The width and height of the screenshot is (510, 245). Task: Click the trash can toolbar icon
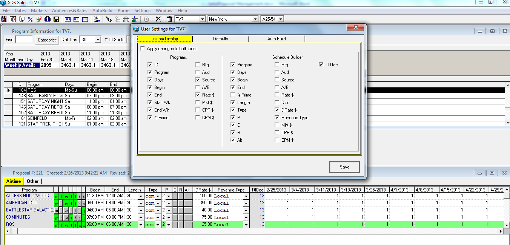(170, 19)
